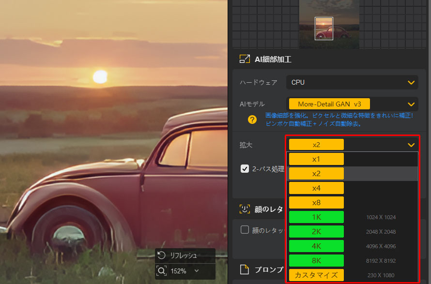Expand the AIモデル More-Detail GAN dropdown

411,104
